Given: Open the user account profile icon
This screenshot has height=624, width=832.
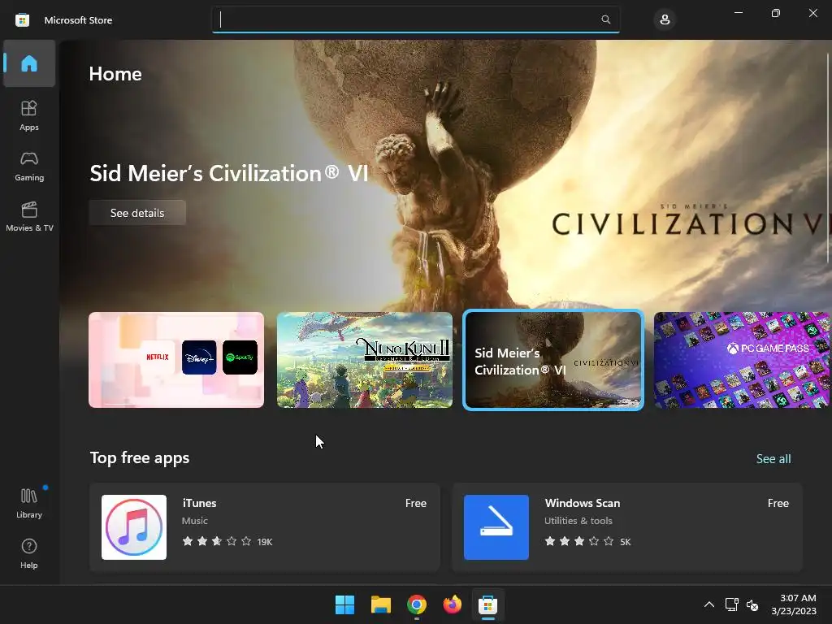Looking at the screenshot, I should pos(665,20).
